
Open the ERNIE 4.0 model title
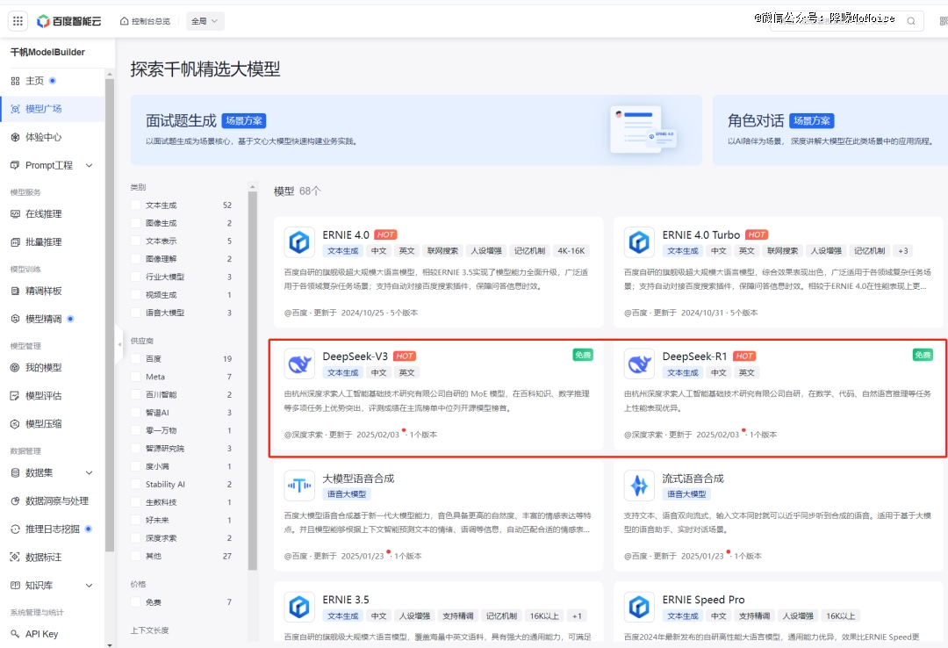tap(346, 234)
